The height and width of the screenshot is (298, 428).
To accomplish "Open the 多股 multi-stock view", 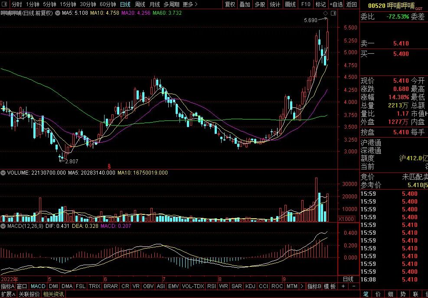I will [260, 4].
